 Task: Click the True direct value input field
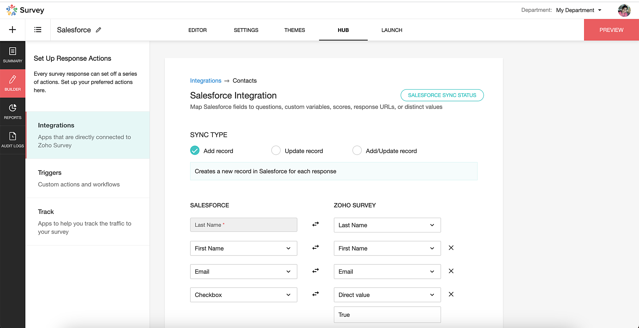pyautogui.click(x=387, y=315)
